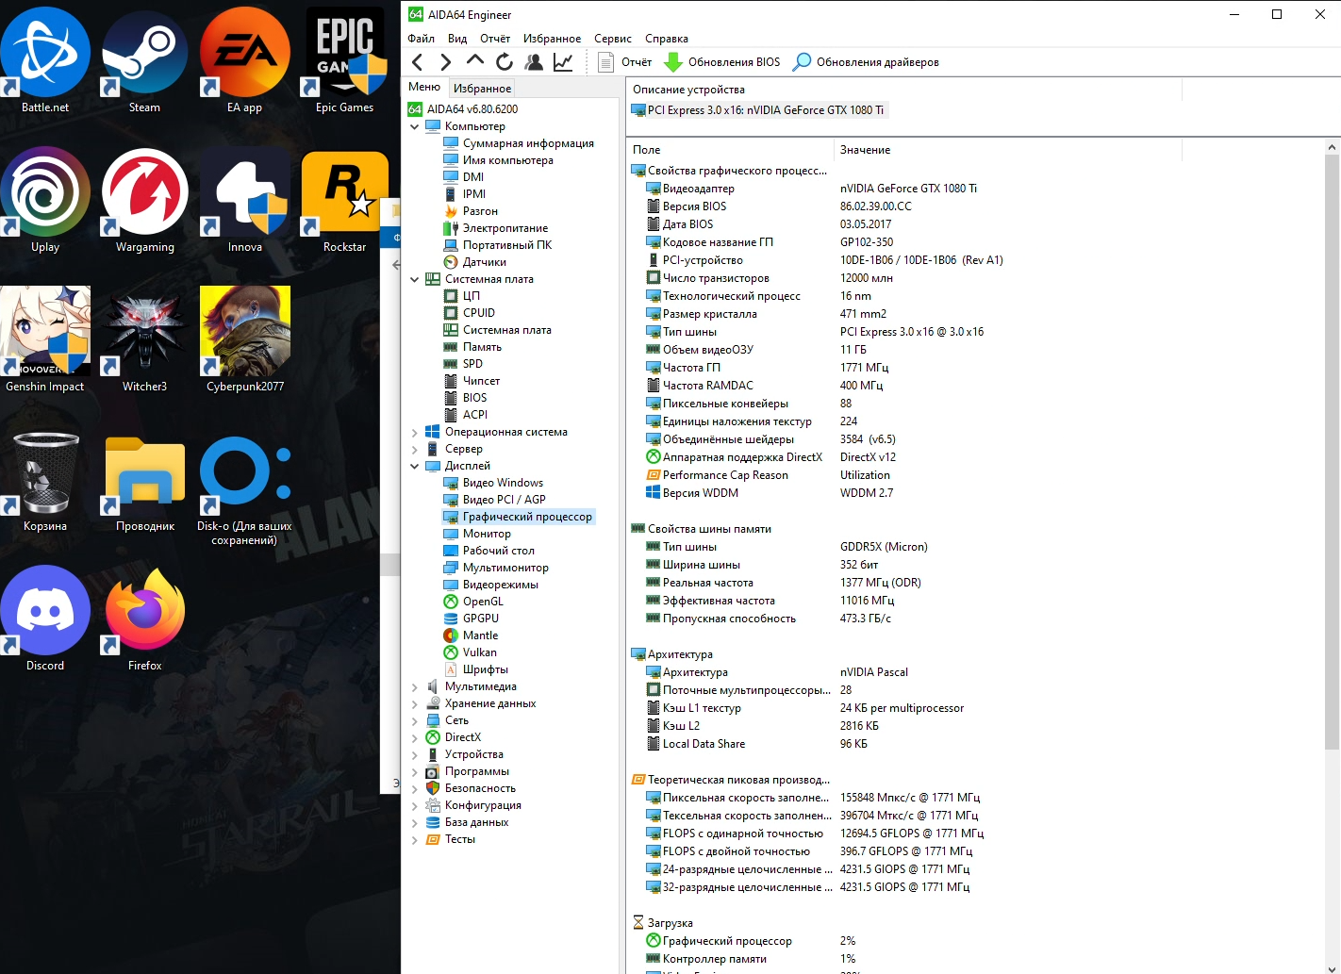Collapse the Компьютер tree node

pos(414,126)
